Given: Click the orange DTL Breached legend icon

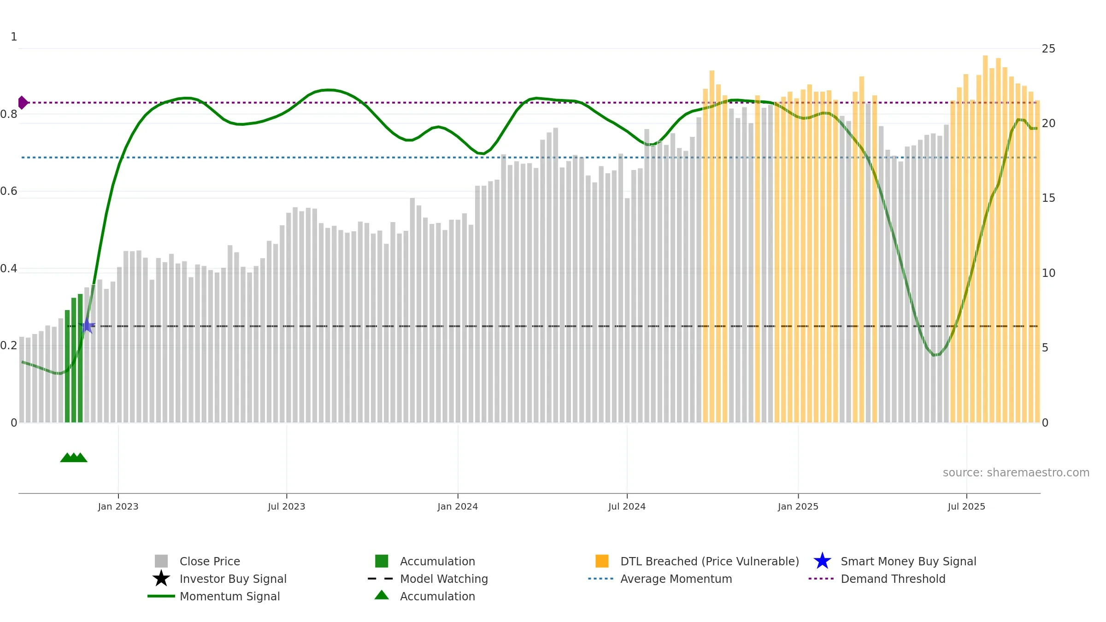Looking at the screenshot, I should coord(602,561).
